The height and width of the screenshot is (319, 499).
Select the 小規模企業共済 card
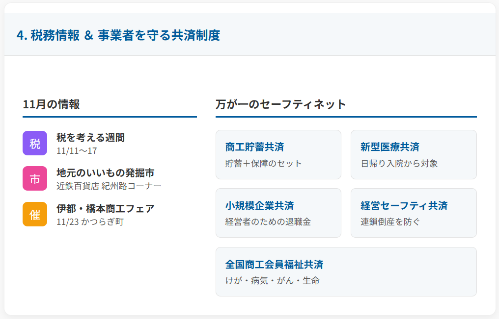pyautogui.click(x=278, y=213)
